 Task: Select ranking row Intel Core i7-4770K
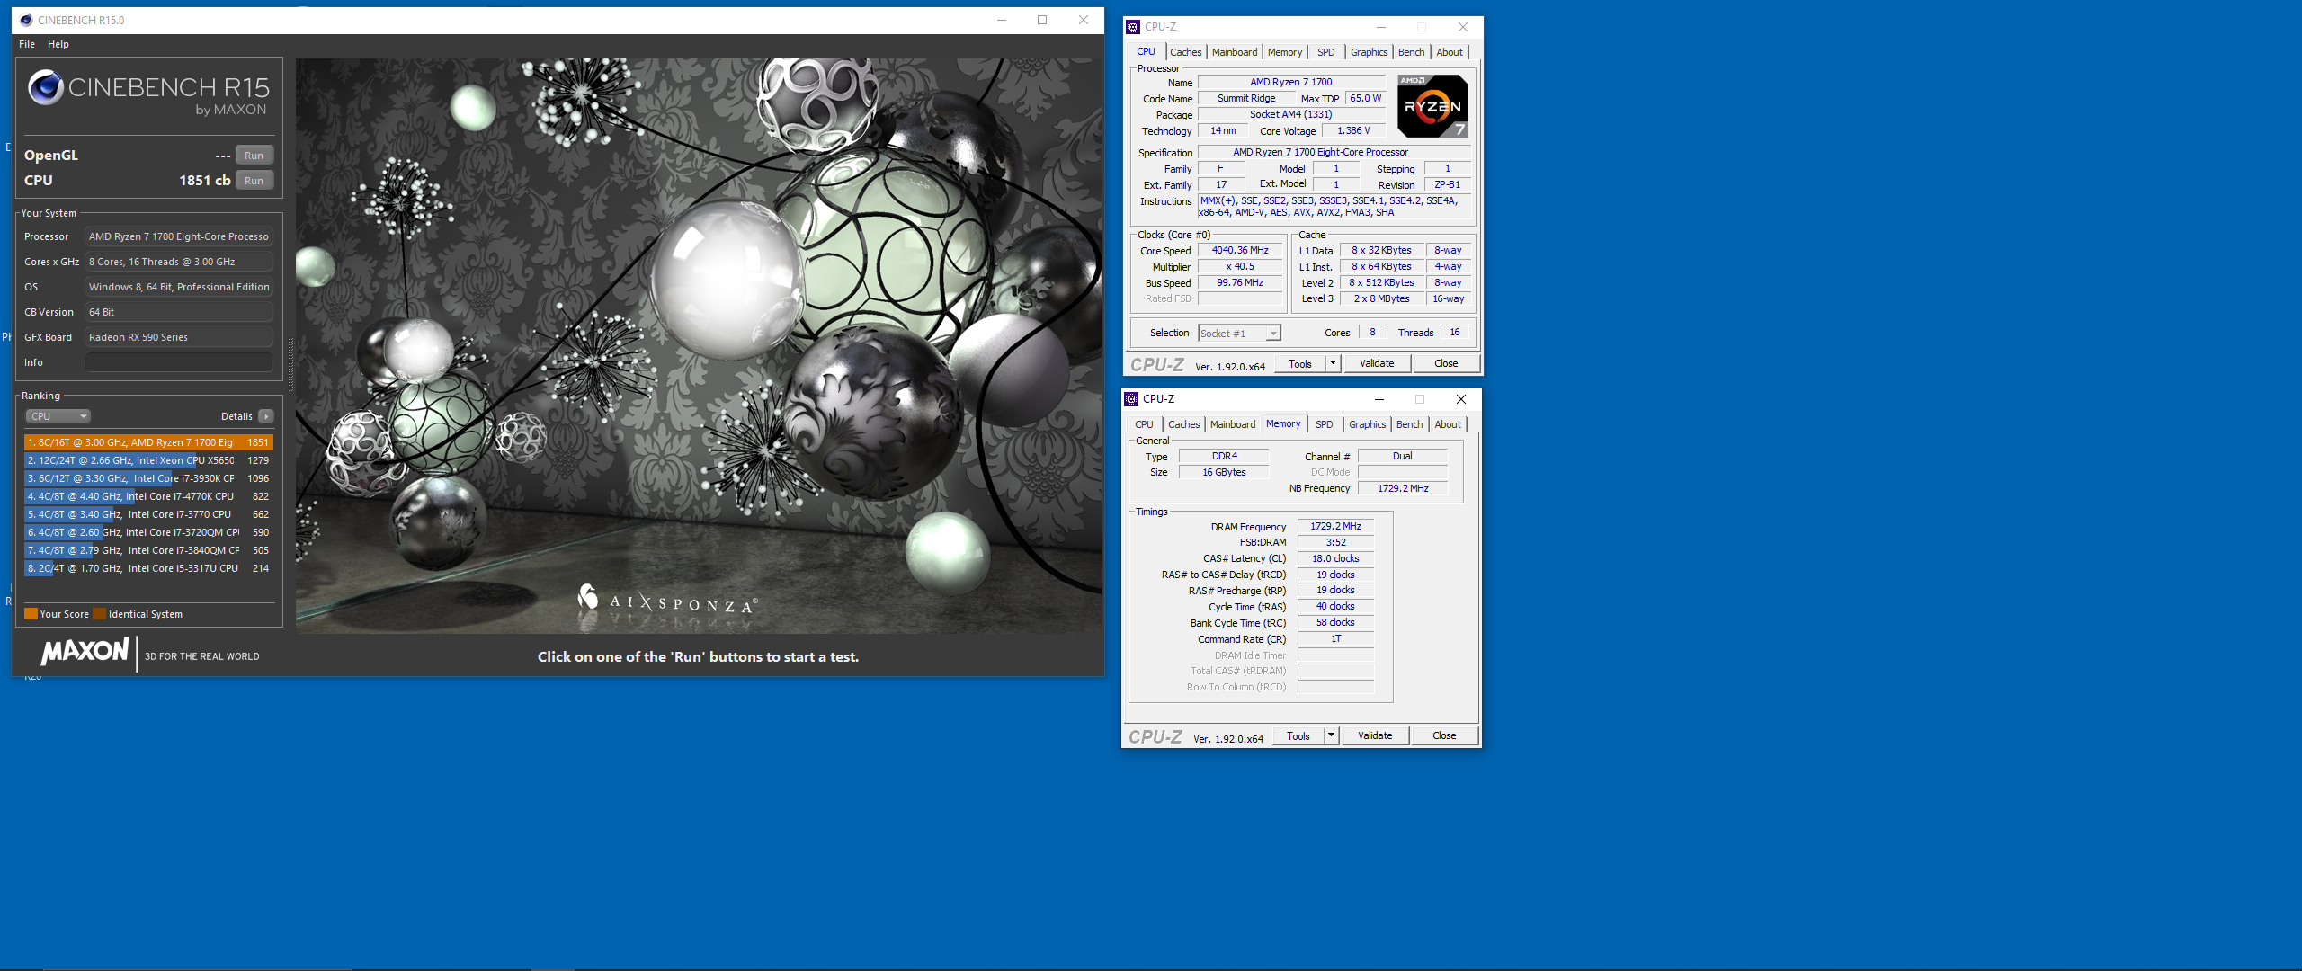[148, 496]
